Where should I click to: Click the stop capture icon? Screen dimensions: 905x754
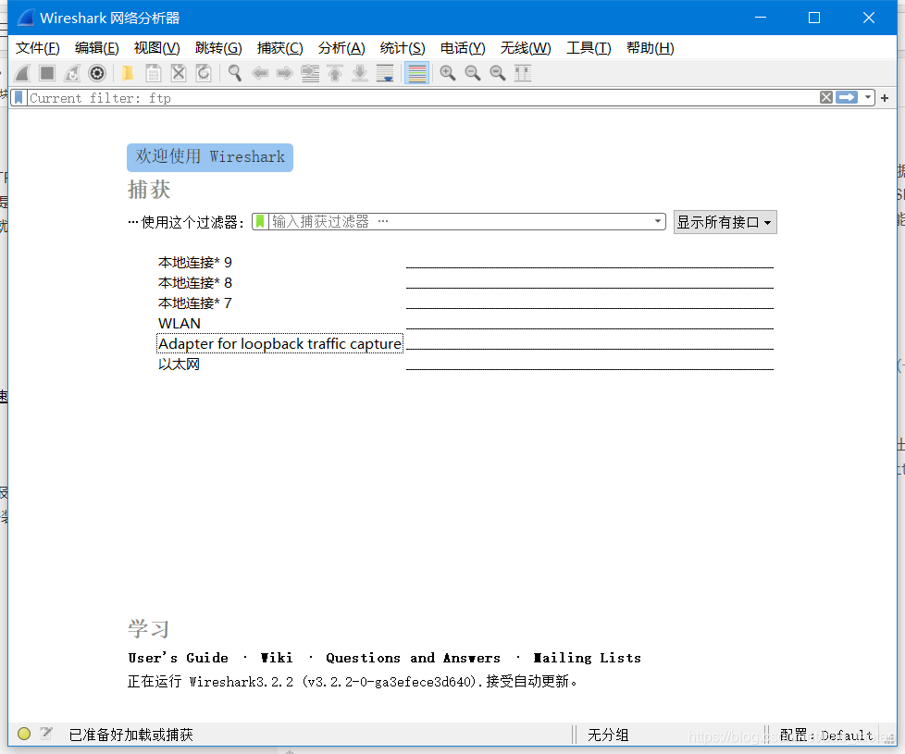pyautogui.click(x=46, y=72)
